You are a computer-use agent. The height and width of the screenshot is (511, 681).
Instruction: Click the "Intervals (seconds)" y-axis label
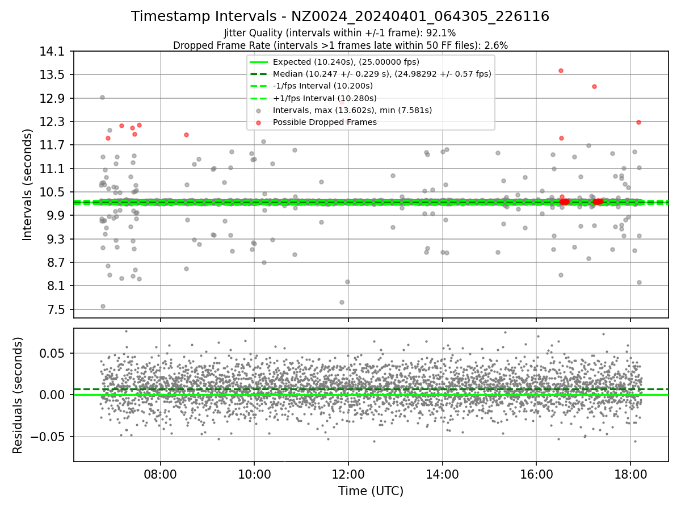[x=28, y=185]
